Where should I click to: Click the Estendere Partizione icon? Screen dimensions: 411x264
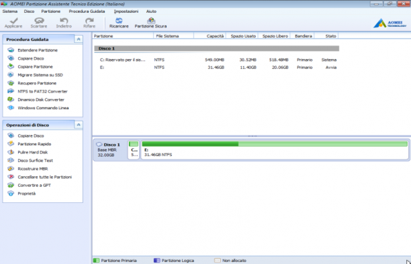[11, 50]
